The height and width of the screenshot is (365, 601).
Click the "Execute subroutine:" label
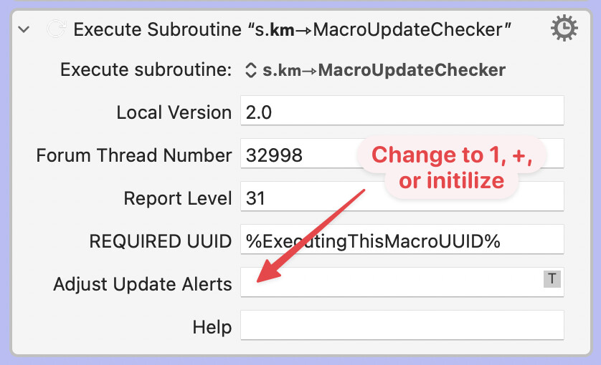(x=146, y=70)
